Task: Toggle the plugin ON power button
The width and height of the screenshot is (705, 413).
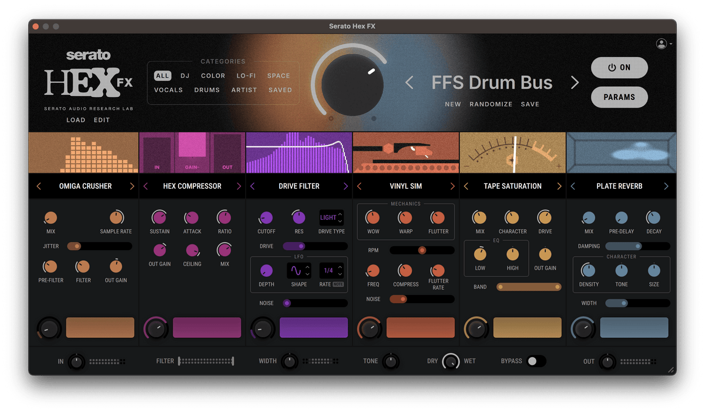Action: [x=619, y=68]
